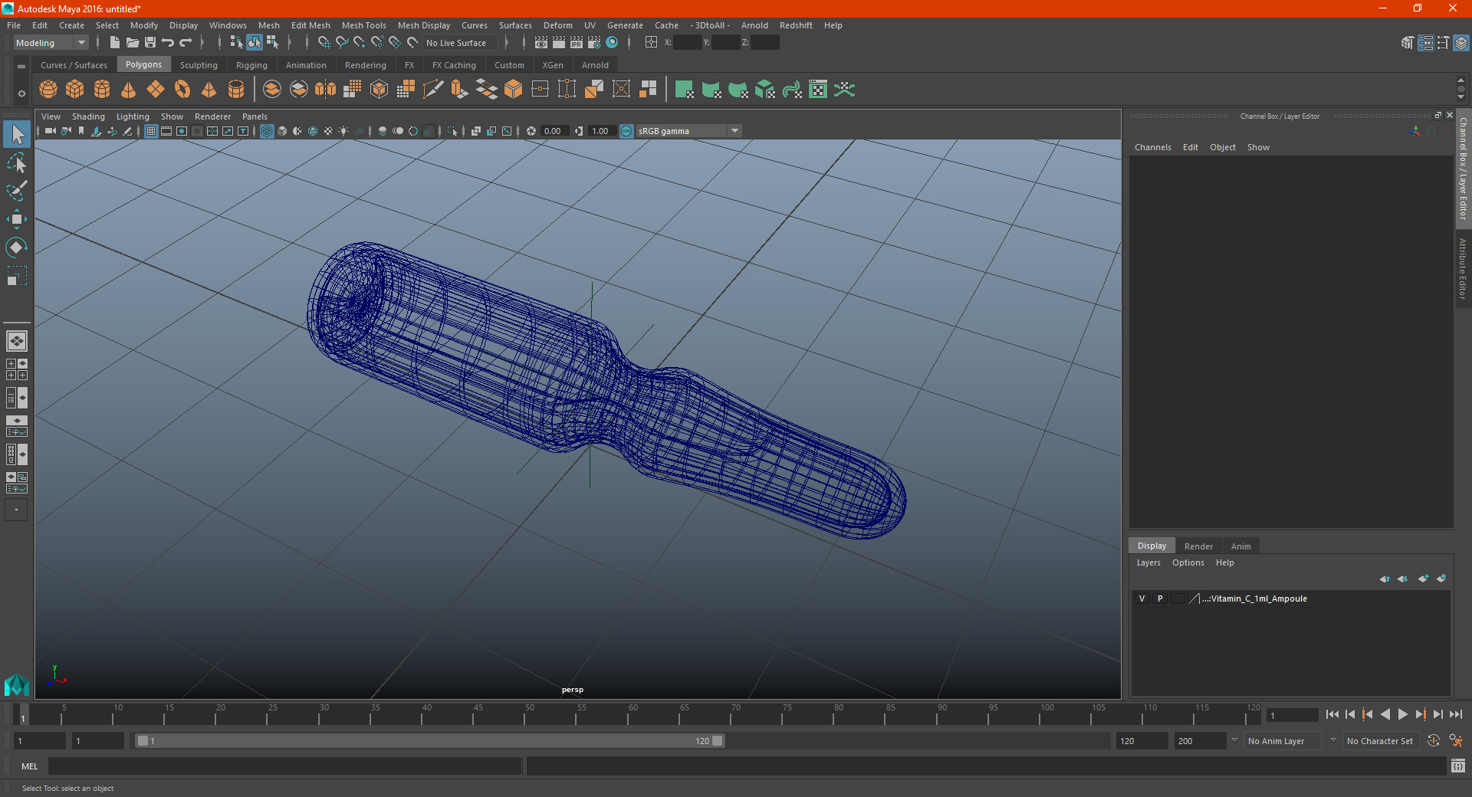The width and height of the screenshot is (1472, 797).
Task: Switch to the Sculpting shelf tab
Action: tap(199, 65)
